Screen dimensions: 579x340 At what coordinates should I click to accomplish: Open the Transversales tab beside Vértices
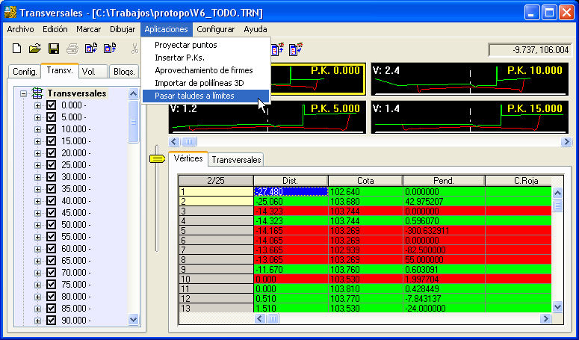236,160
